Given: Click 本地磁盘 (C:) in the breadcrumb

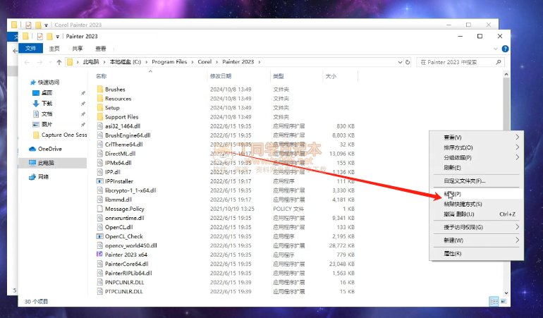Looking at the screenshot, I should 126,61.
